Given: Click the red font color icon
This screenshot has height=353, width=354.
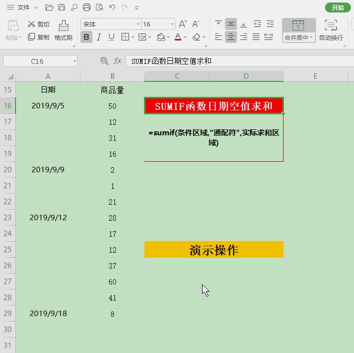Looking at the screenshot, I should (x=178, y=37).
